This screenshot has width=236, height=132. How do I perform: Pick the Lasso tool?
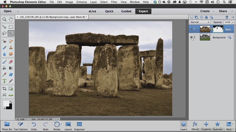[4, 33]
